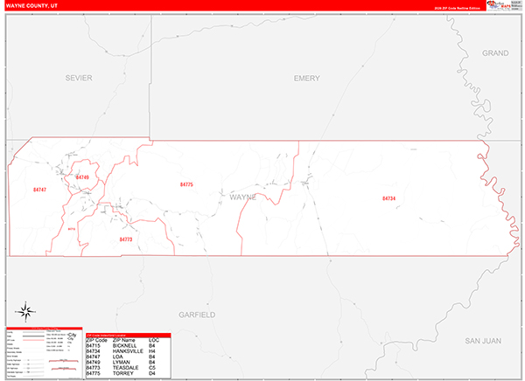Image resolution: width=525 pixels, height=381 pixels.
Task: Click LOA in the ZIP index
Action: 118,357
